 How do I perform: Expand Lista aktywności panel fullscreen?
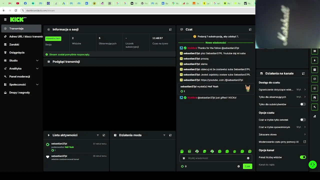pyautogui.click(x=104, y=135)
